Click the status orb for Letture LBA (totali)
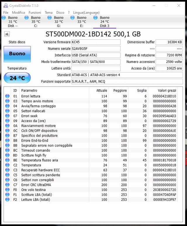Viewport: 187px width, 226px height. [7, 199]
